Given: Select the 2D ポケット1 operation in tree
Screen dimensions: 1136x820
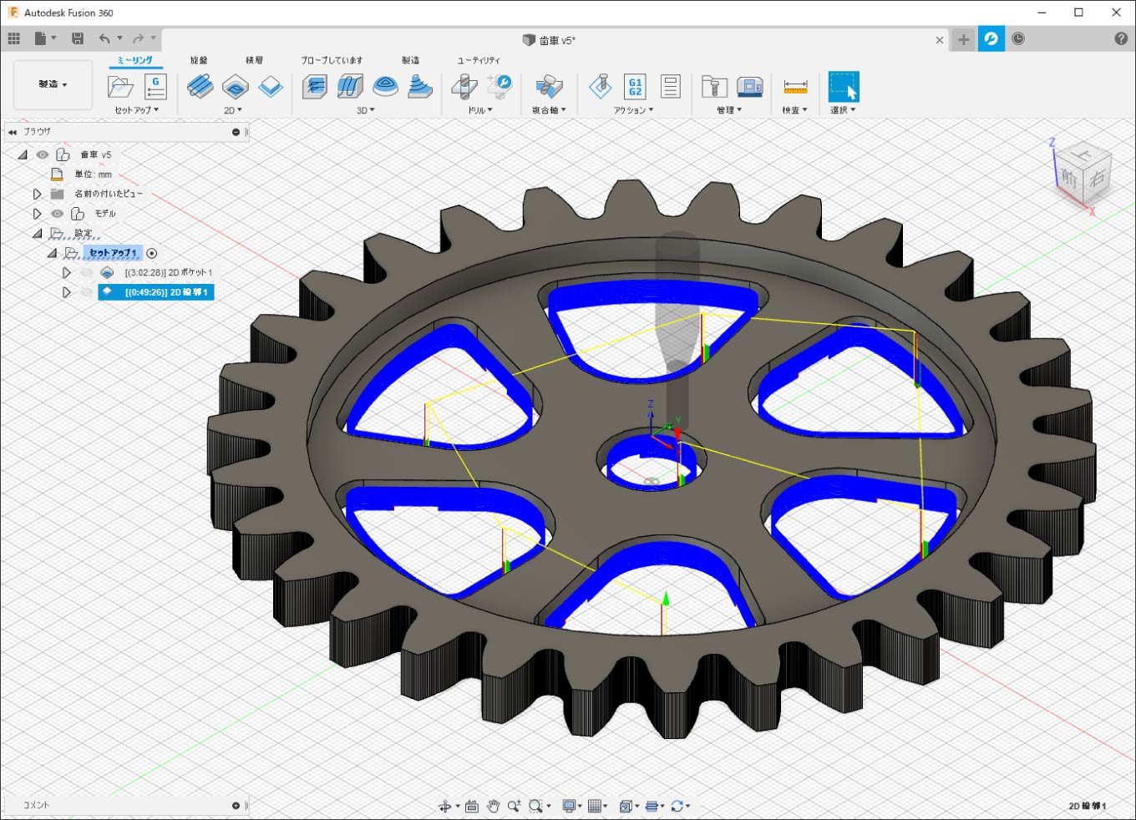Looking at the screenshot, I should pyautogui.click(x=168, y=273).
